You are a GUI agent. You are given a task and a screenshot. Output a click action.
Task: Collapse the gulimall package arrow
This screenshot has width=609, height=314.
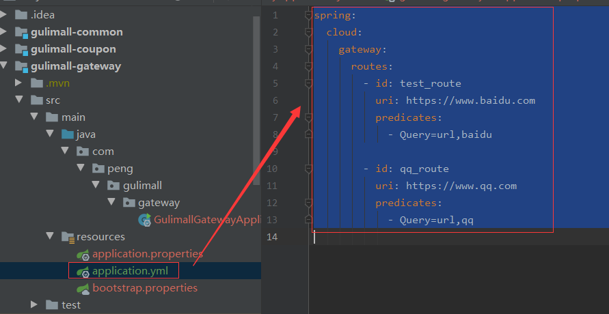pos(96,185)
